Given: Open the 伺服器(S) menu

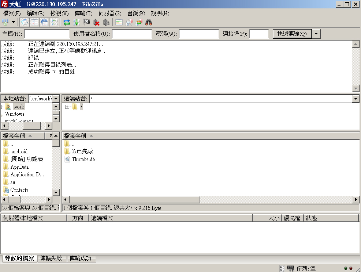Looking at the screenshot, I should [110, 14].
